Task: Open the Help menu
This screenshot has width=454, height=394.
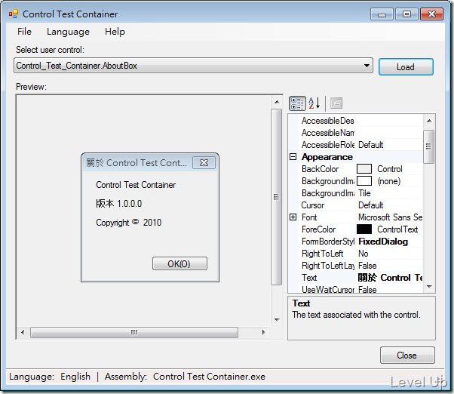Action: click(115, 31)
